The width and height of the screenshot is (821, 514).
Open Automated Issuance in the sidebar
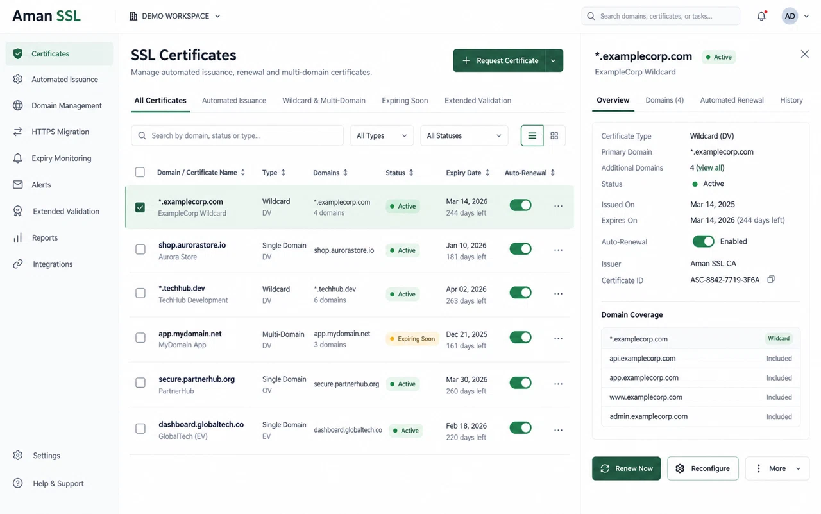(59, 80)
